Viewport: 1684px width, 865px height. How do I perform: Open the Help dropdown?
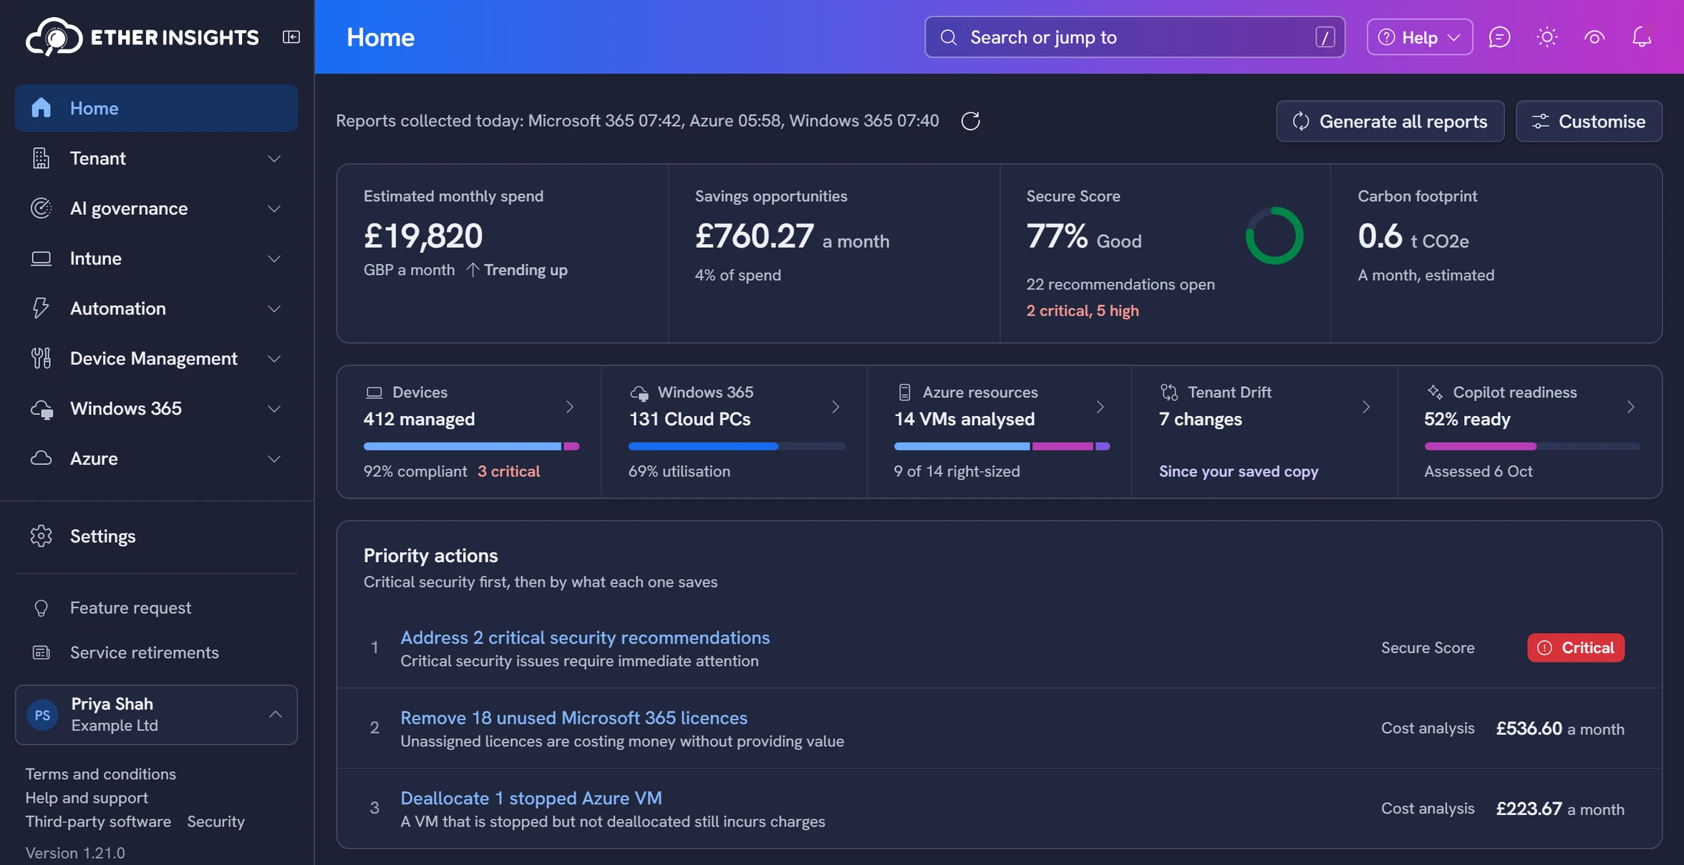[1419, 37]
